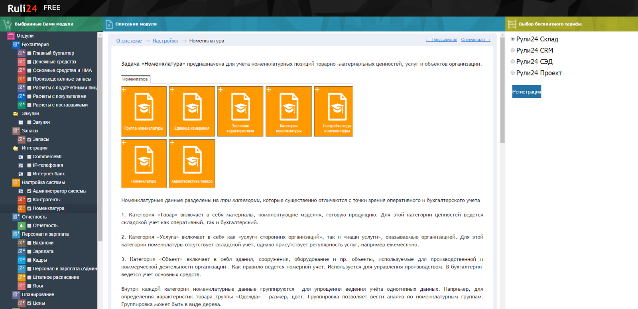Click the Регистрация button
This screenshot has height=309, width=638.
527,91
